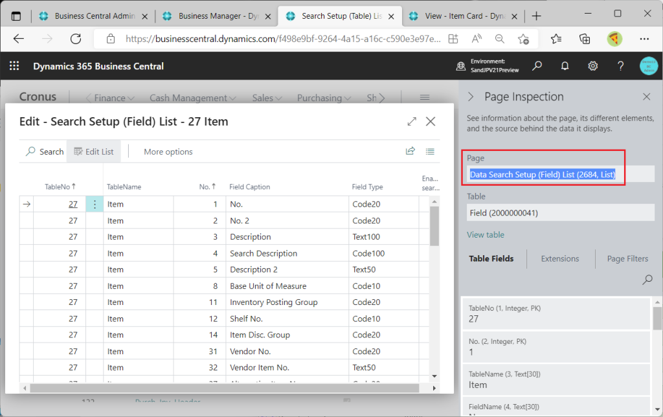The width and height of the screenshot is (663, 417).
Task: Toggle the list view layout icon
Action: [x=430, y=152]
